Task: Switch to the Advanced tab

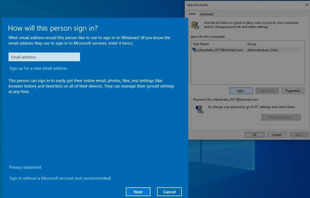Action: click(x=206, y=14)
